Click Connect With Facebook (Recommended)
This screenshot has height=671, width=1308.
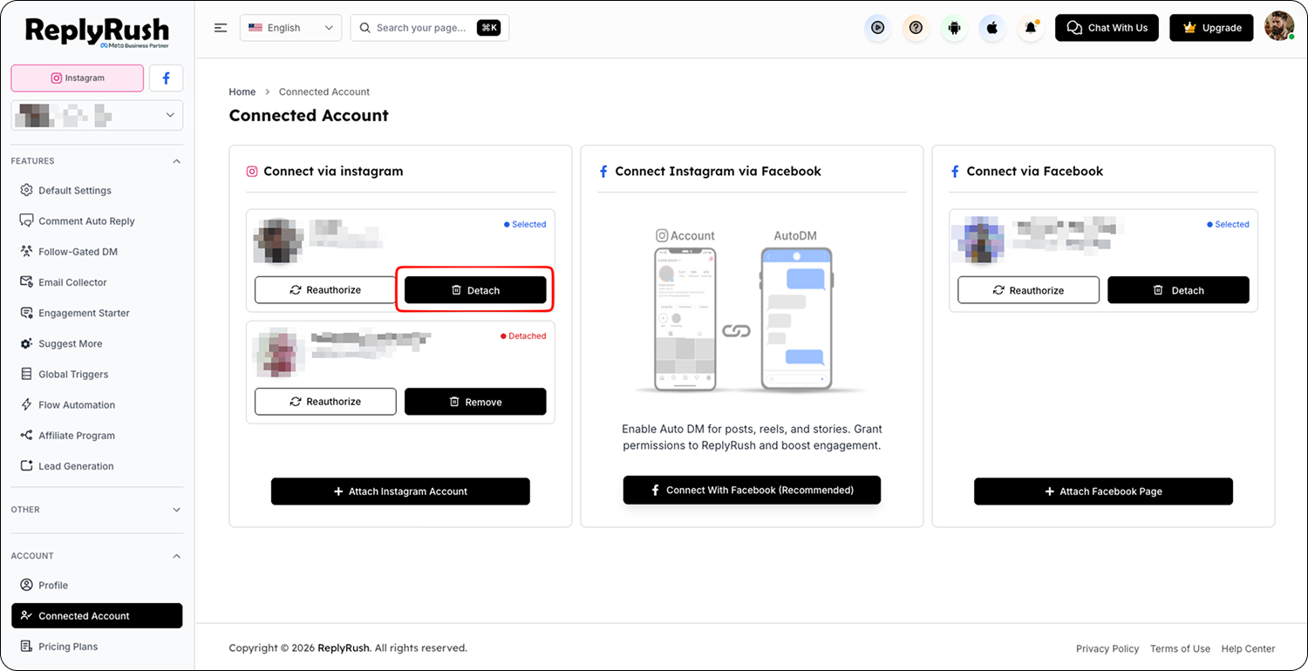(752, 490)
